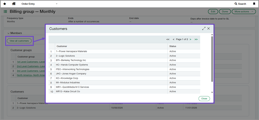Click the Edit button
Image resolution: width=259 pixels, height=120 pixels.
(x=213, y=12)
